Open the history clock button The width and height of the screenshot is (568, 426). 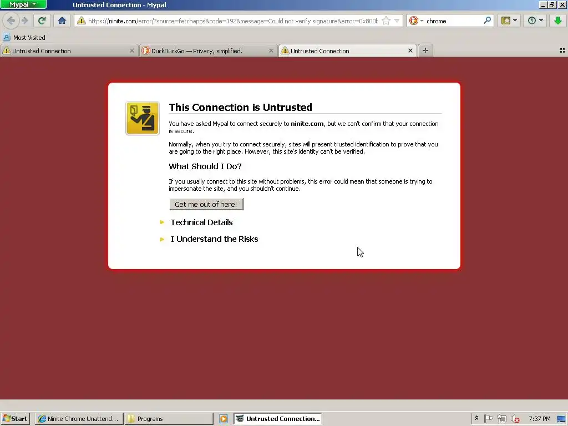[532, 21]
